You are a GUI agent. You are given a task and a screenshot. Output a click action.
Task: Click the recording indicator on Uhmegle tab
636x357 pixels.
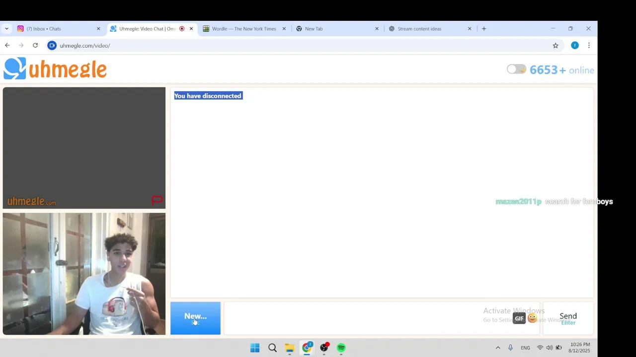coord(182,29)
